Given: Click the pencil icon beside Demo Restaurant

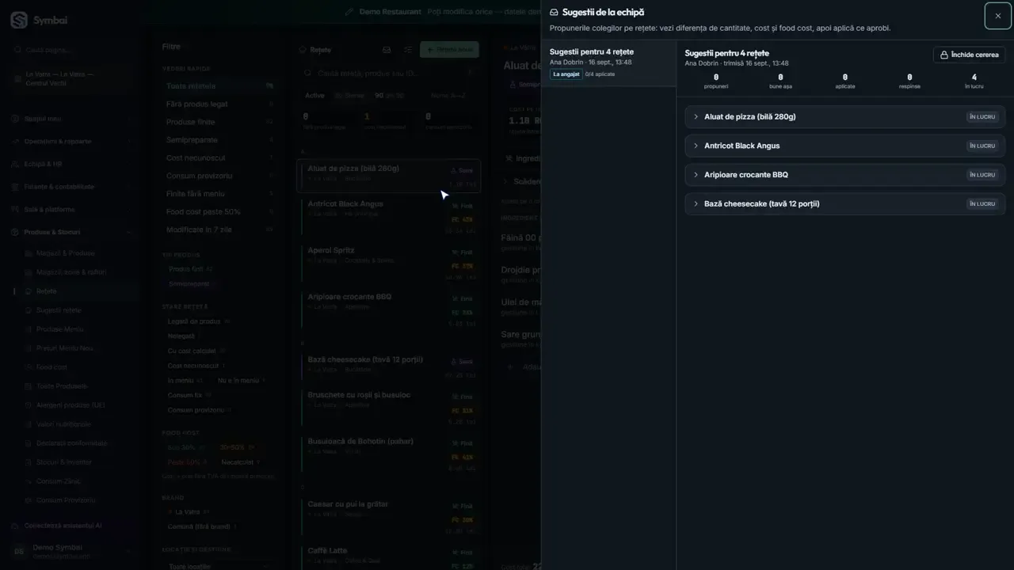Looking at the screenshot, I should [349, 12].
